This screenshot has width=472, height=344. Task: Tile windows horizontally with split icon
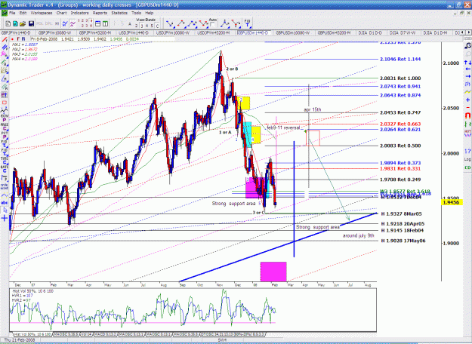click(98, 23)
